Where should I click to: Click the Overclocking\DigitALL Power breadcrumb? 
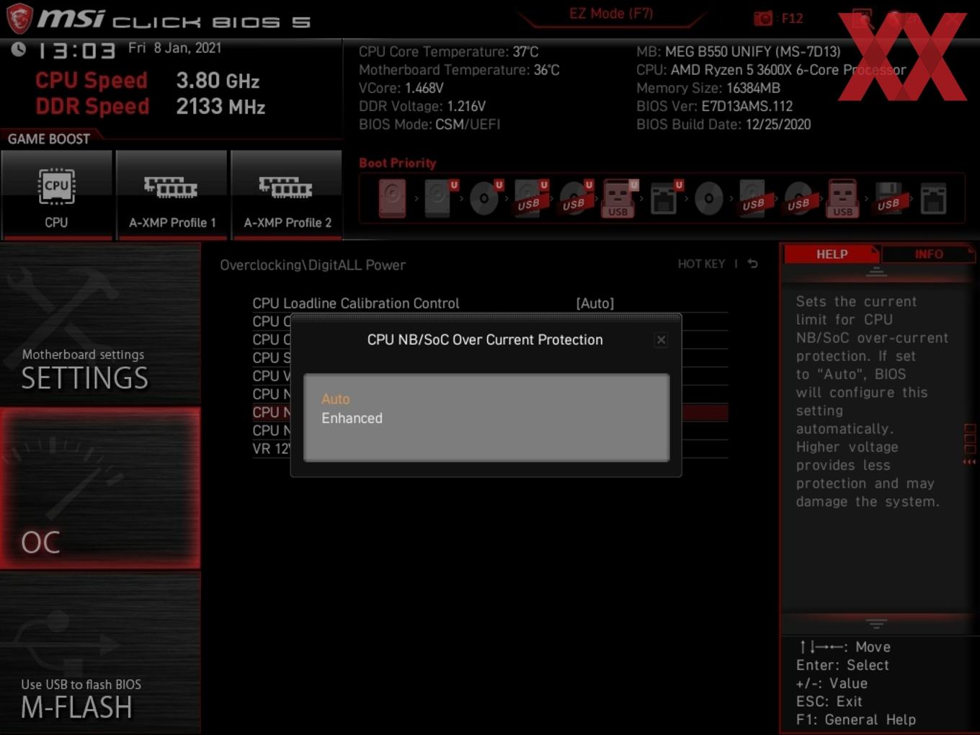[313, 265]
